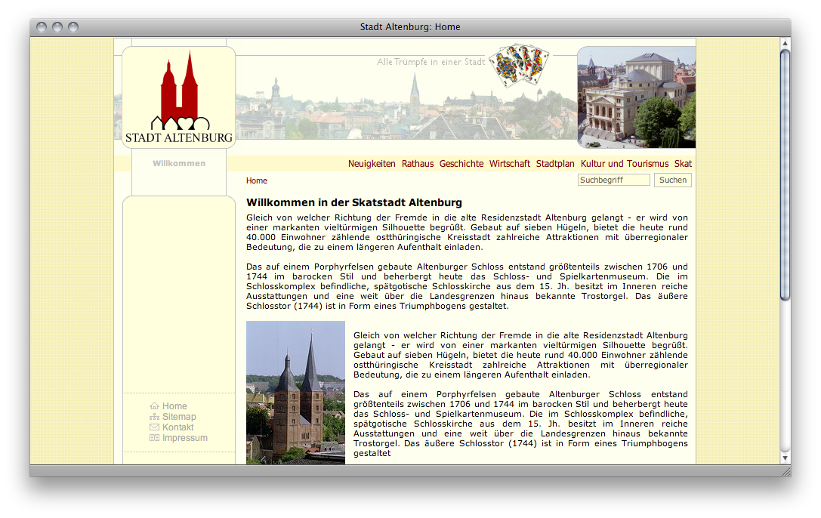Click the envelope icon beside Kontakt
This screenshot has width=821, height=518.
155,427
